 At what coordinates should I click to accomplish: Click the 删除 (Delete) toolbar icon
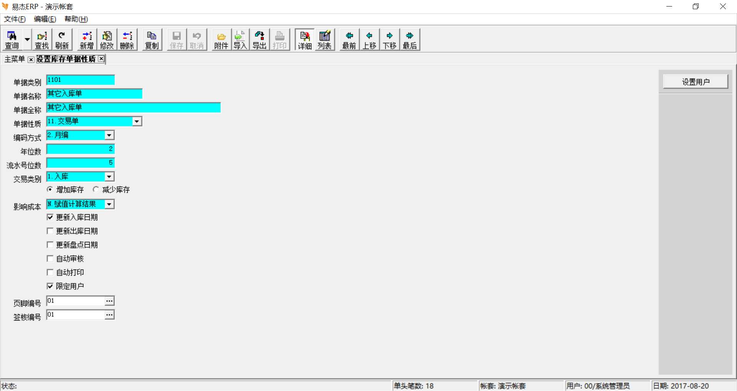127,39
